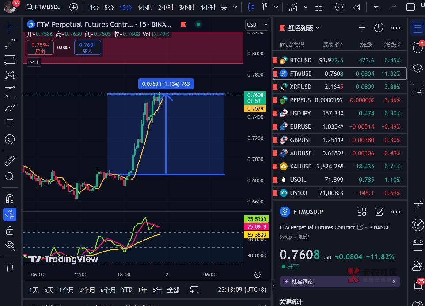Image resolution: width=425 pixels, height=306 pixels.
Task: Click the zoom in magnifier tool
Action: pyautogui.click(x=10, y=176)
